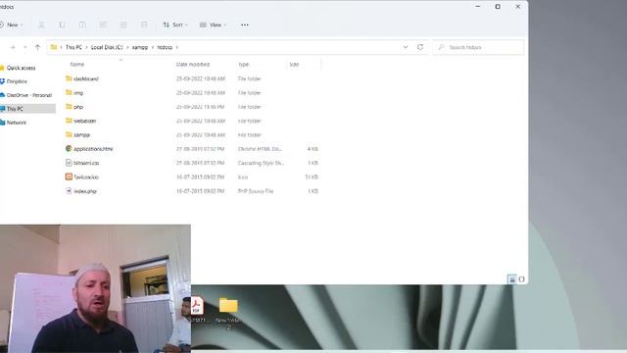Click the Share icon in toolbar
Screen dimensions: 627x353
point(123,25)
